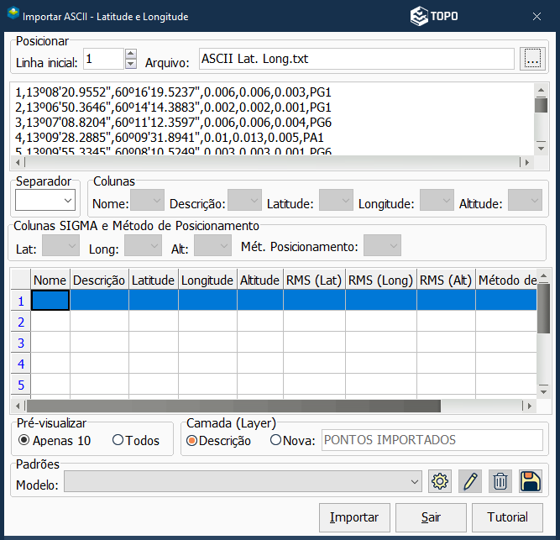The height and width of the screenshot is (540, 560).
Task: Increase Linha inicial with the up arrow
Action: click(130, 54)
